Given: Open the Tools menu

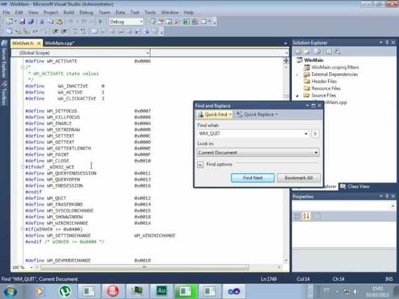Looking at the screenshot, I should point(150,12).
